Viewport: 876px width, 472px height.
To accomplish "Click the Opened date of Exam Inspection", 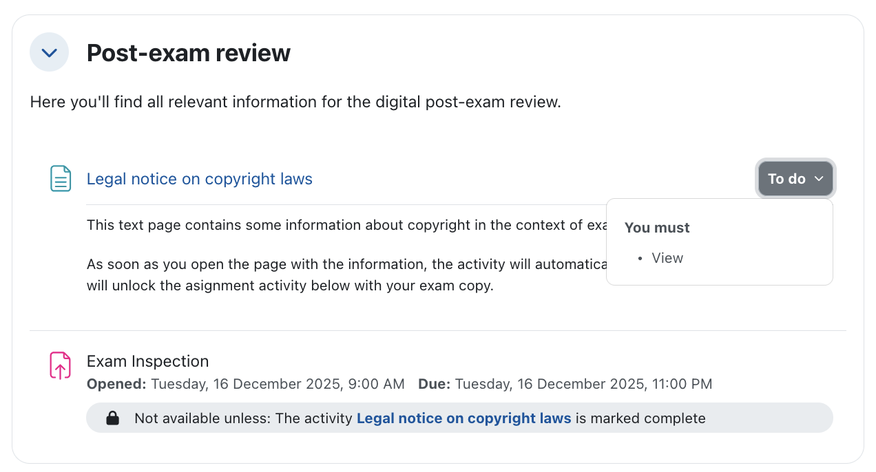I will [278, 384].
